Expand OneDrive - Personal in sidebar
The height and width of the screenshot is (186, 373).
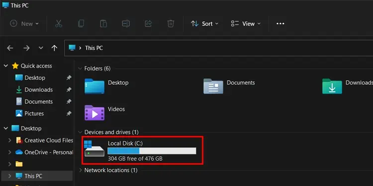(9, 152)
